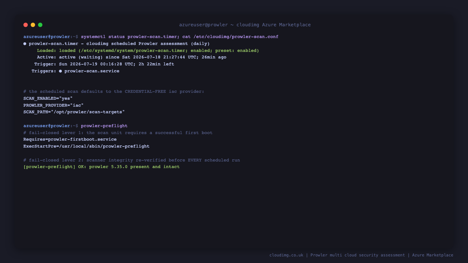The image size is (468, 263).
Task: Click the Loaded unit file path text
Action: [133, 51]
